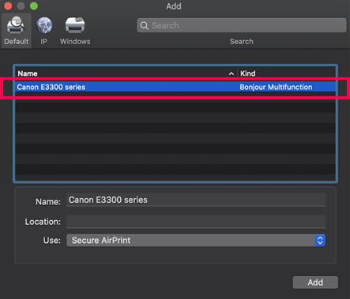Open the Windows printer tab icon
350x299 pixels.
pos(75,25)
